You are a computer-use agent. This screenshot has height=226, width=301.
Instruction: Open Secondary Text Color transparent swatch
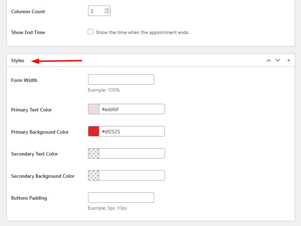click(x=94, y=153)
